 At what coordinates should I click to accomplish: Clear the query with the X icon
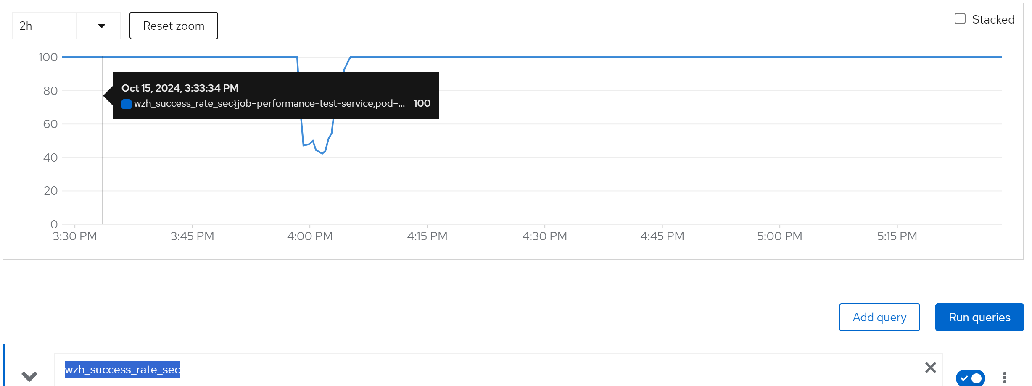[930, 368]
